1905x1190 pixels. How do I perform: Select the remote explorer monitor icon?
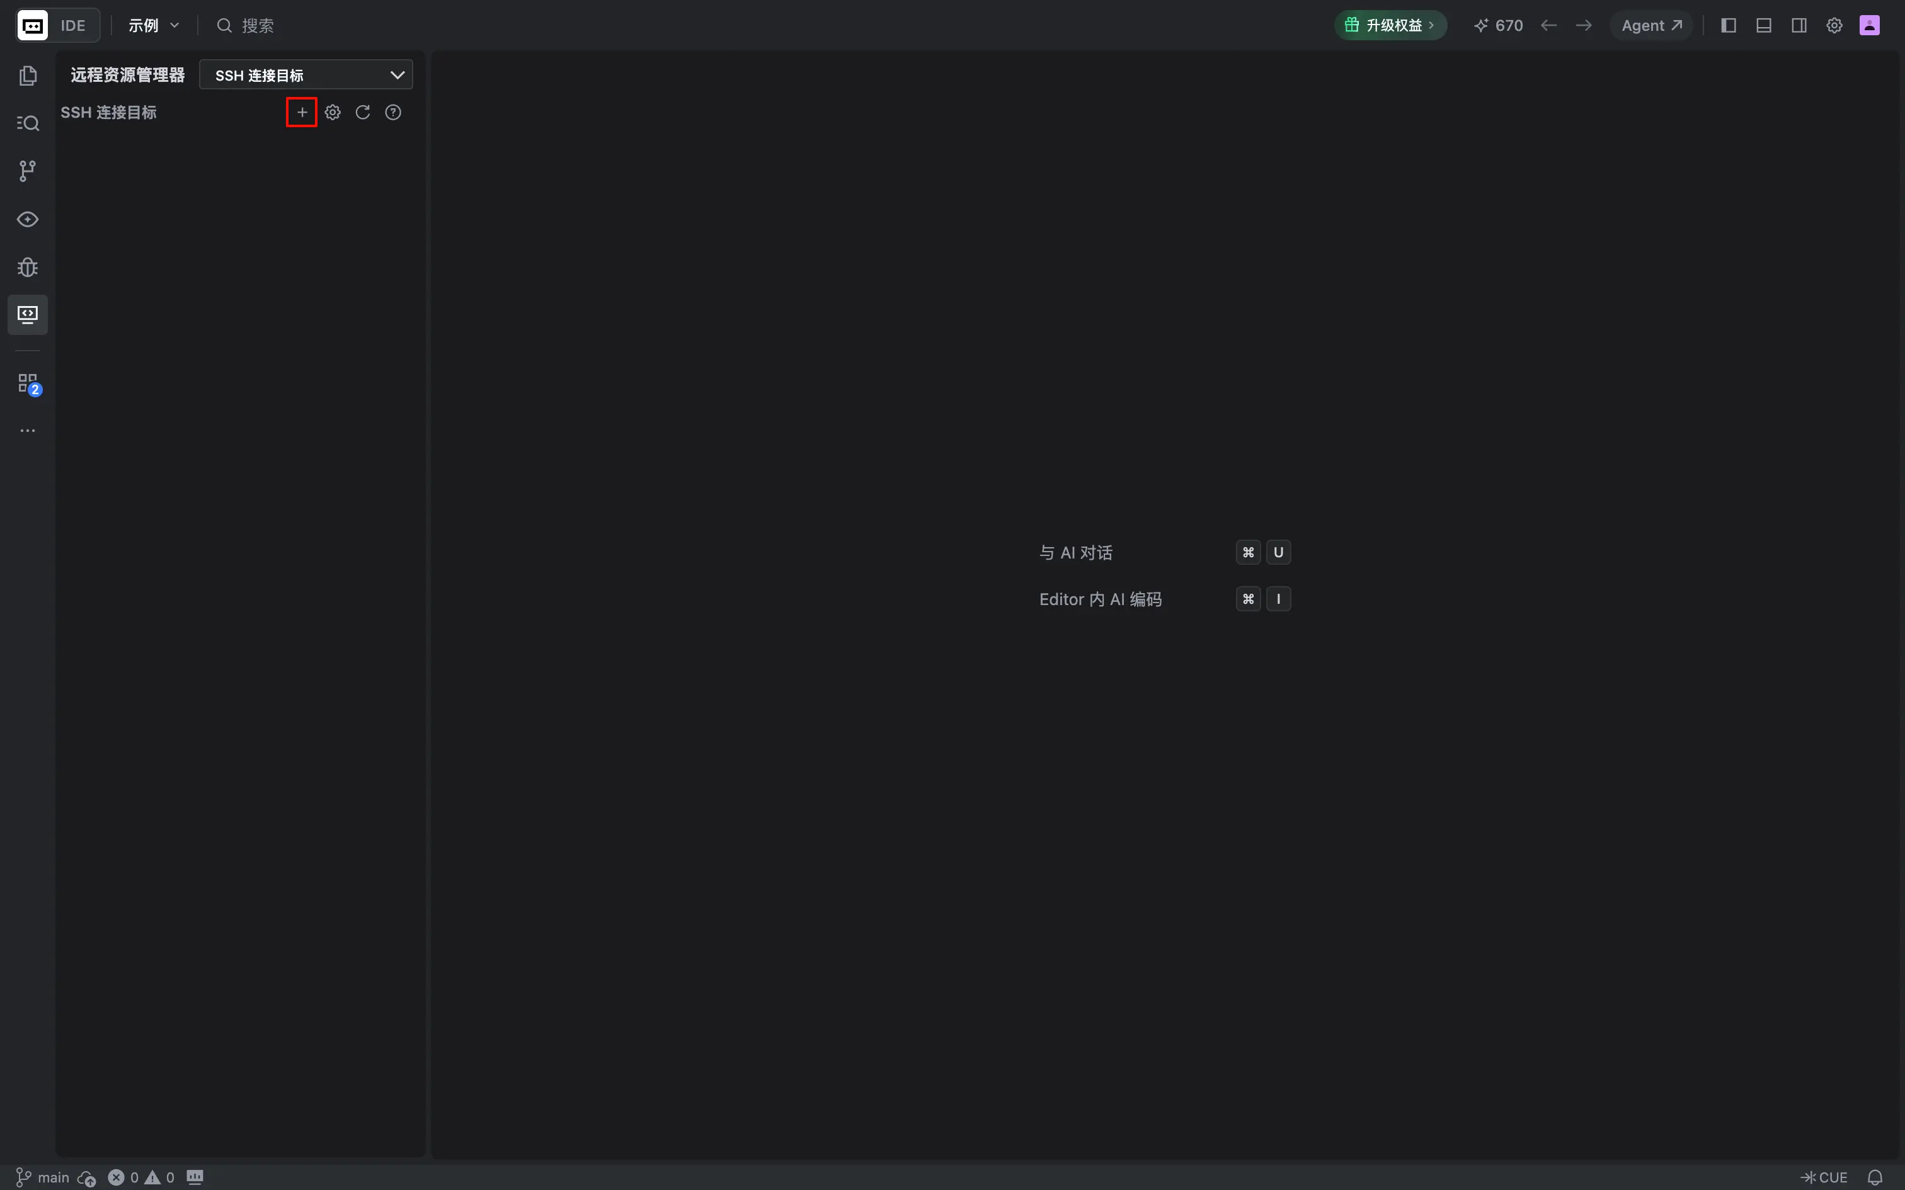tap(28, 315)
